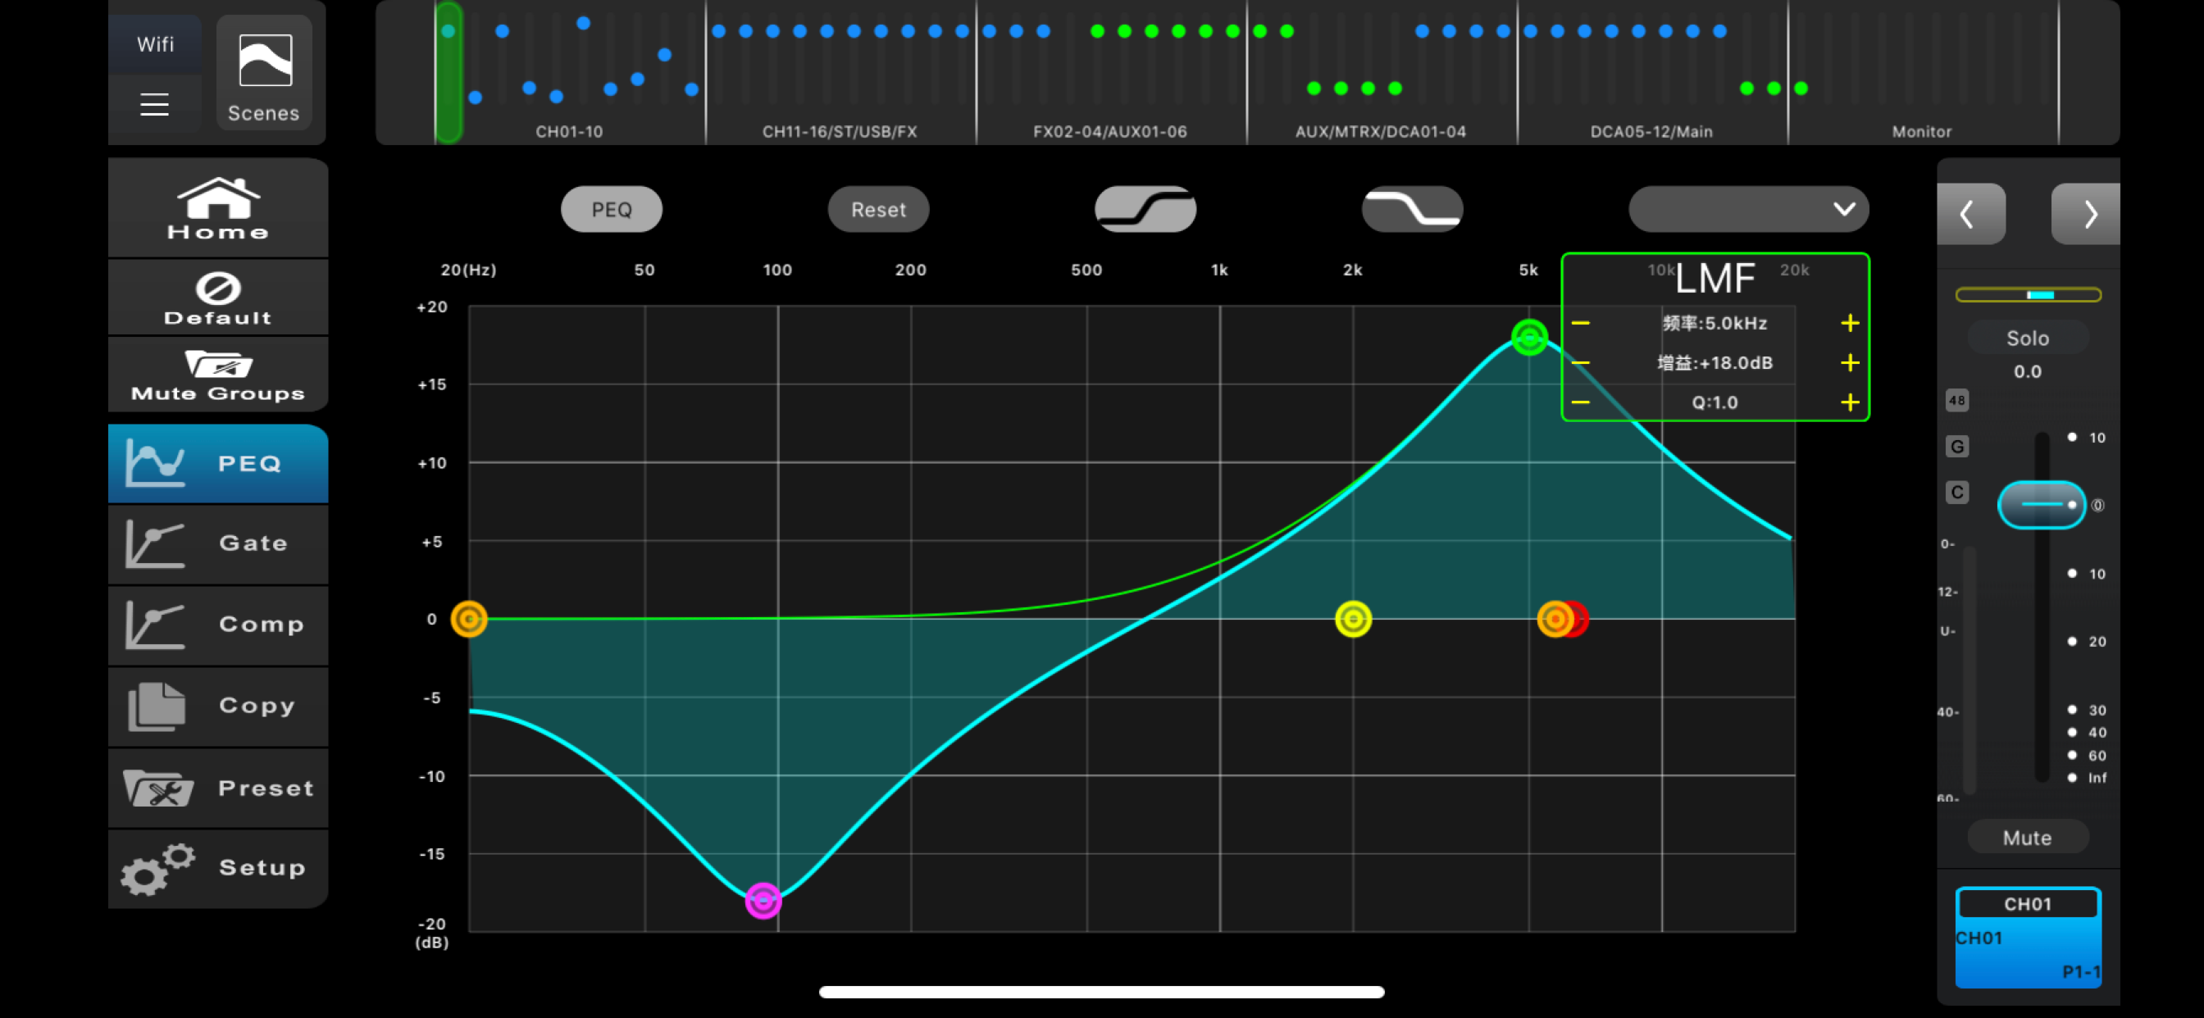Open the Copy function
Image resolution: width=2204 pixels, height=1018 pixels.
tap(218, 706)
